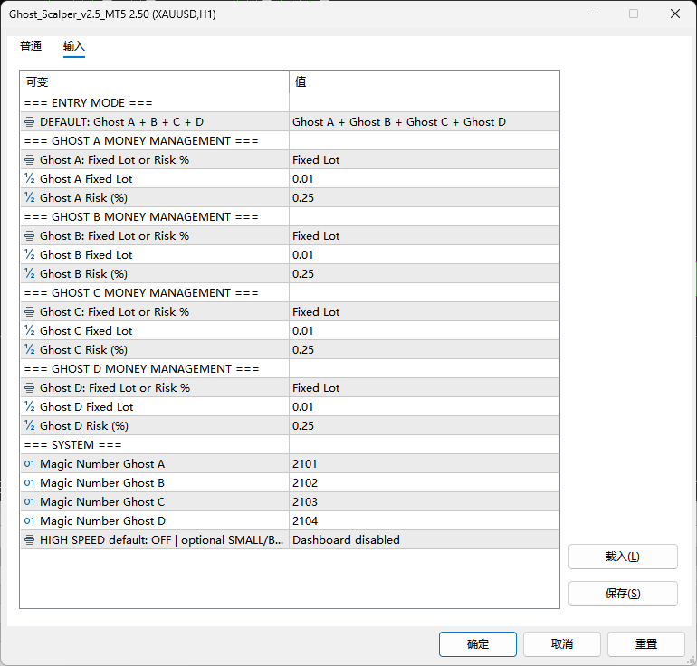This screenshot has height=666, width=697.
Task: Open the Dashboard disabled value dropdown
Action: (x=424, y=540)
